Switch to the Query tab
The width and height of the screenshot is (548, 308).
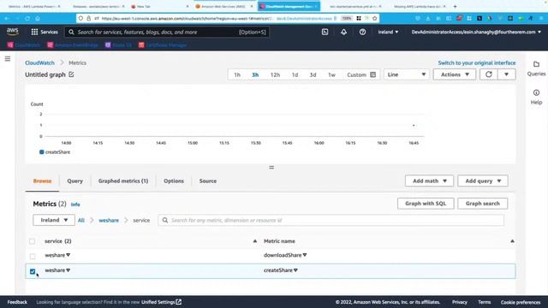pyautogui.click(x=74, y=181)
